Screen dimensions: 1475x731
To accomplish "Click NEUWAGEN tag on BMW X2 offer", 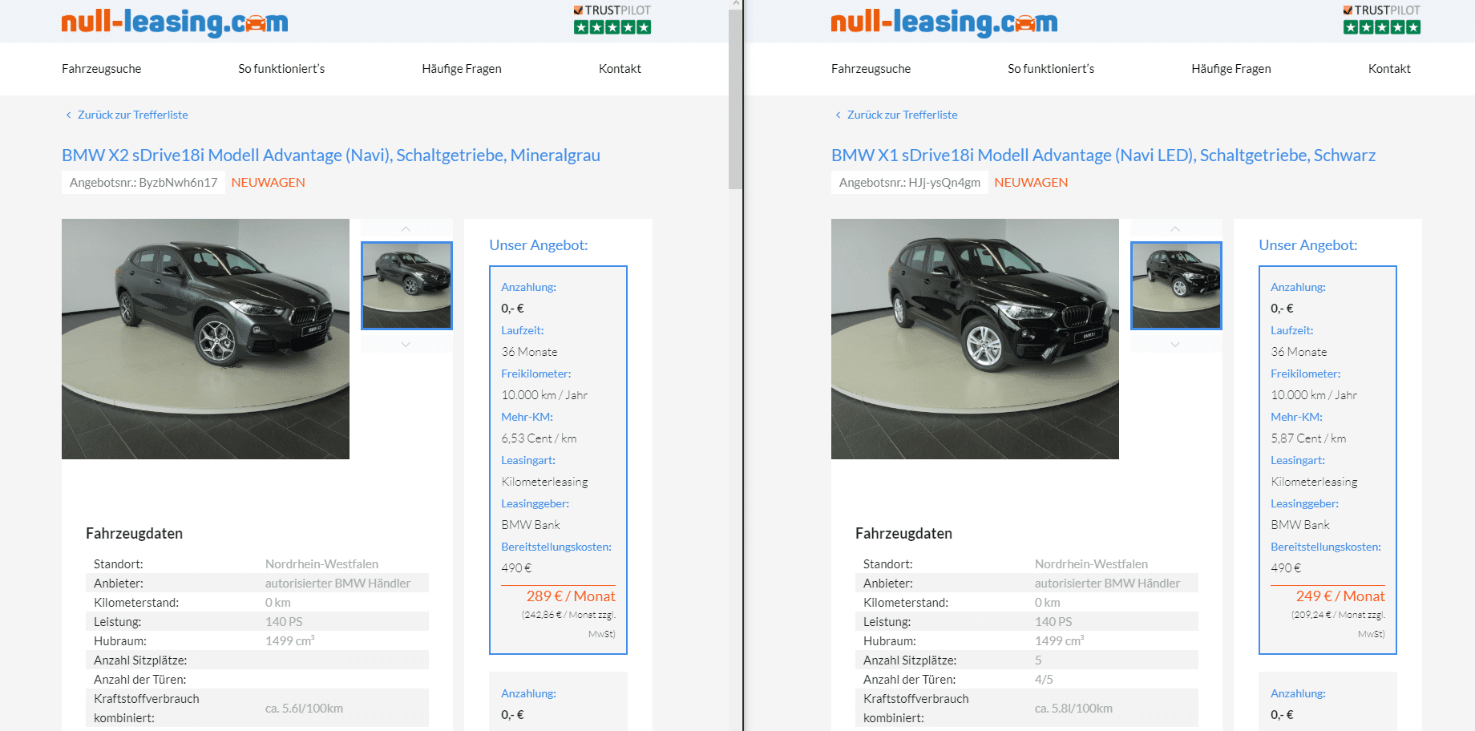I will pos(268,183).
